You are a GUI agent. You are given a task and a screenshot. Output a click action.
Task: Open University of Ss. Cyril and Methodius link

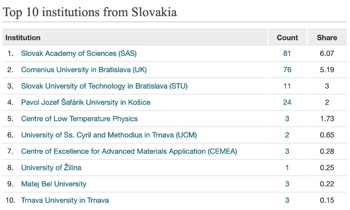[109, 135]
